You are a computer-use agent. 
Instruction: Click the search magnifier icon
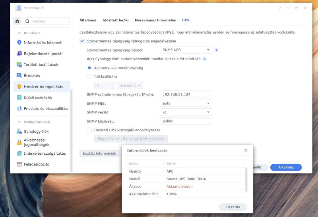pos(27,21)
